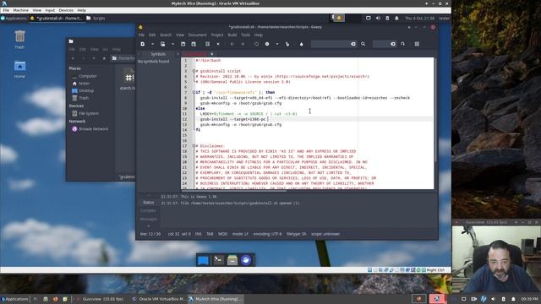Clear the toolbar search field

tap(353, 44)
